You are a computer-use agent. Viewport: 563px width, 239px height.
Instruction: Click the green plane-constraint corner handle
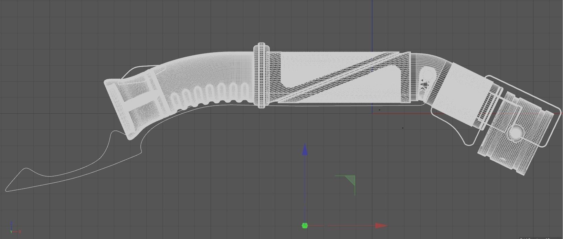[350, 180]
